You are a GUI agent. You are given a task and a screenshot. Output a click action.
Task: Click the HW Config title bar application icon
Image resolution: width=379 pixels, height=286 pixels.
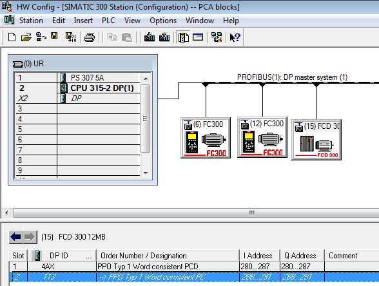(6, 6)
